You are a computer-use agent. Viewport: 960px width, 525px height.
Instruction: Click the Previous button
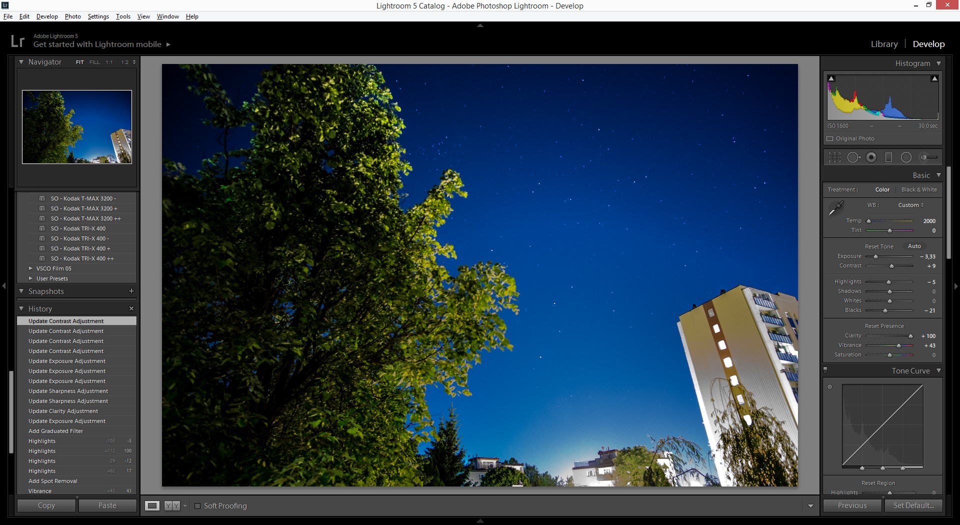tap(852, 505)
